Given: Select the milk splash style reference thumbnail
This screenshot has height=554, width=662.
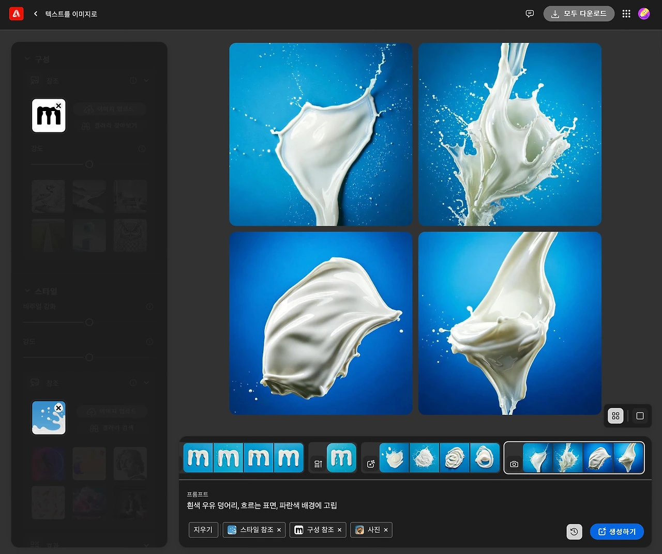Looking at the screenshot, I should (x=49, y=418).
